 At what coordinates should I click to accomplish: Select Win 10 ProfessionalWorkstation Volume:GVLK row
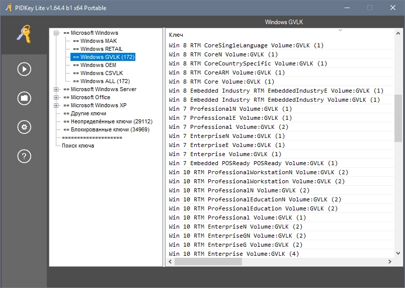(280, 181)
